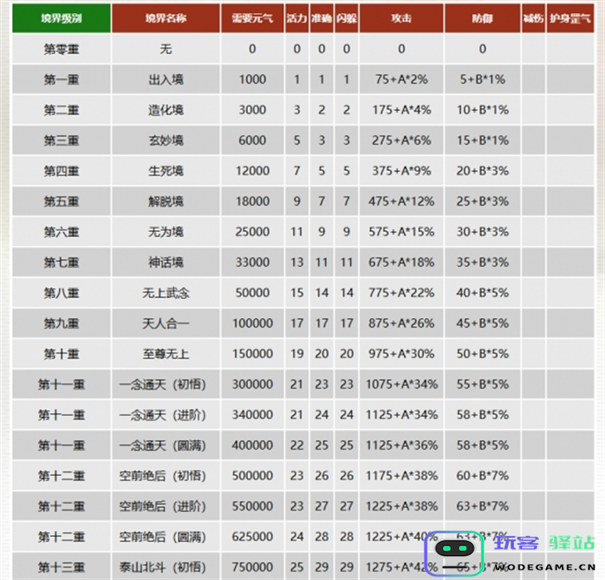605x580 pixels.
Task: Click the attack value 775+A*22%
Action: [x=401, y=293]
